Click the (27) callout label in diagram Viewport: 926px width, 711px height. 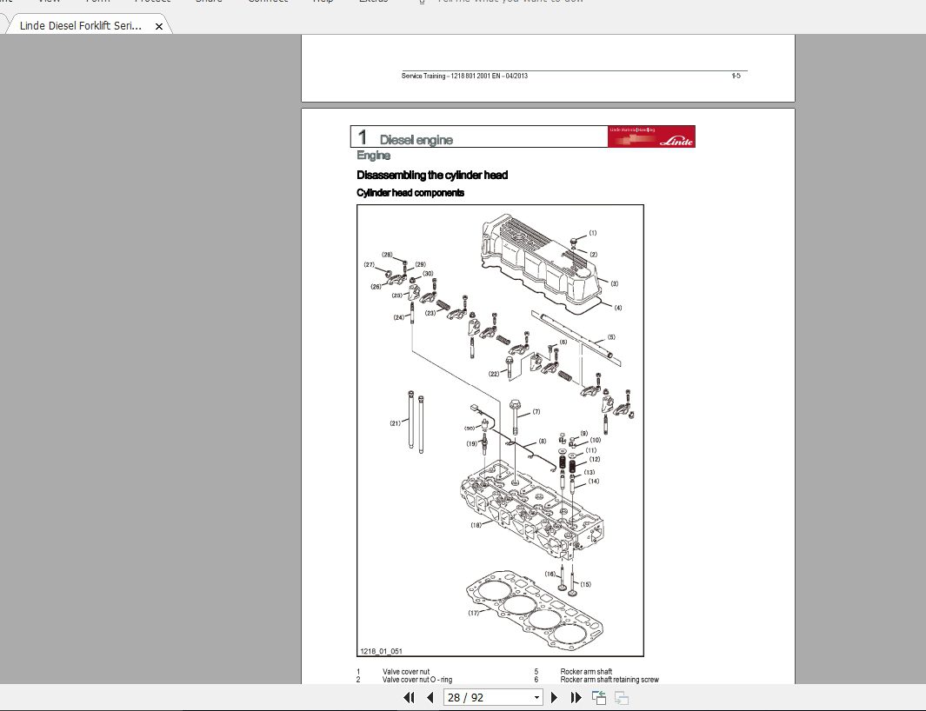click(x=370, y=264)
